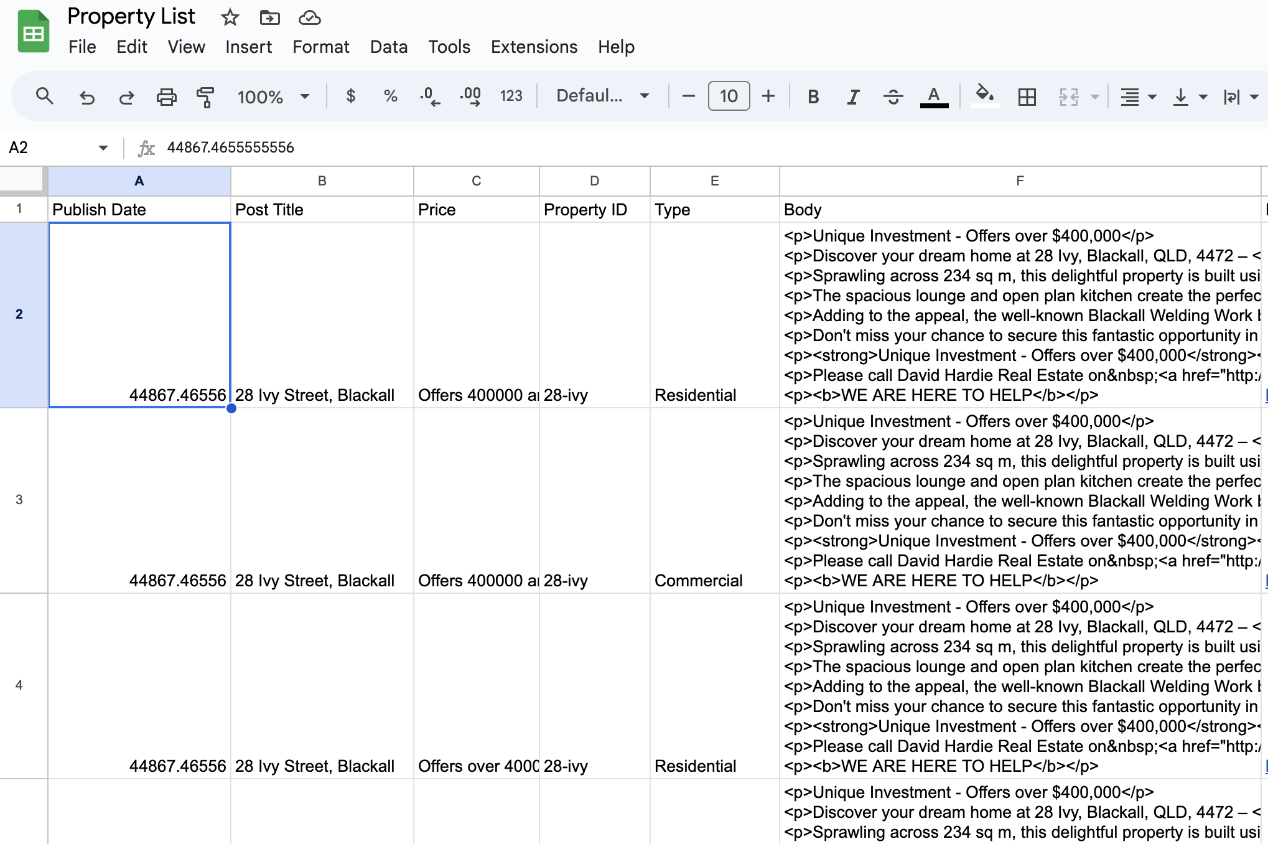Select column D header

coord(595,181)
